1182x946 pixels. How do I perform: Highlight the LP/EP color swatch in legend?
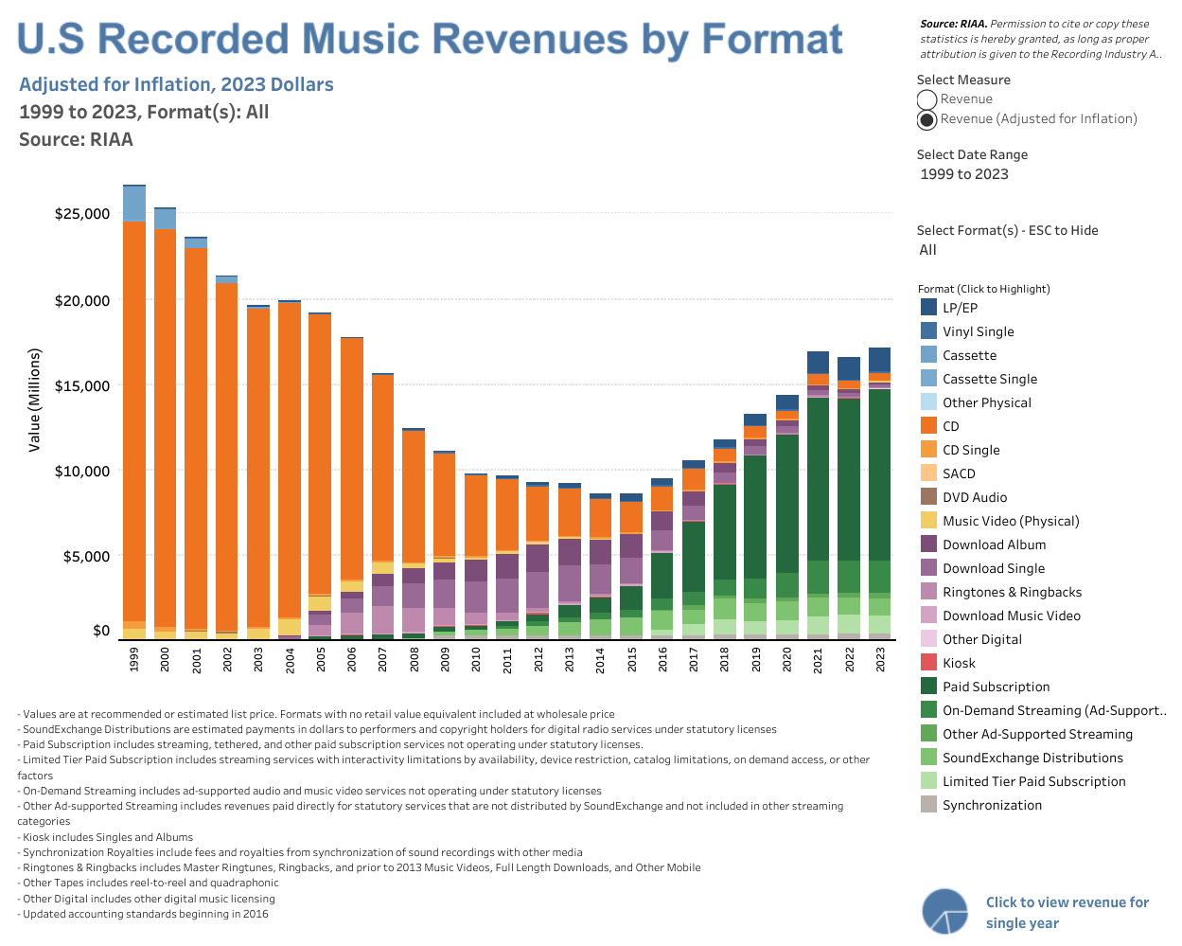pos(928,308)
